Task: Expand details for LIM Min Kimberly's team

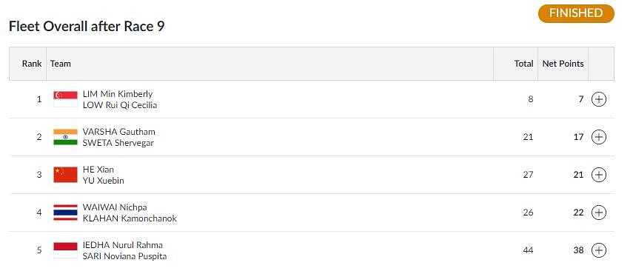Action: [x=599, y=99]
